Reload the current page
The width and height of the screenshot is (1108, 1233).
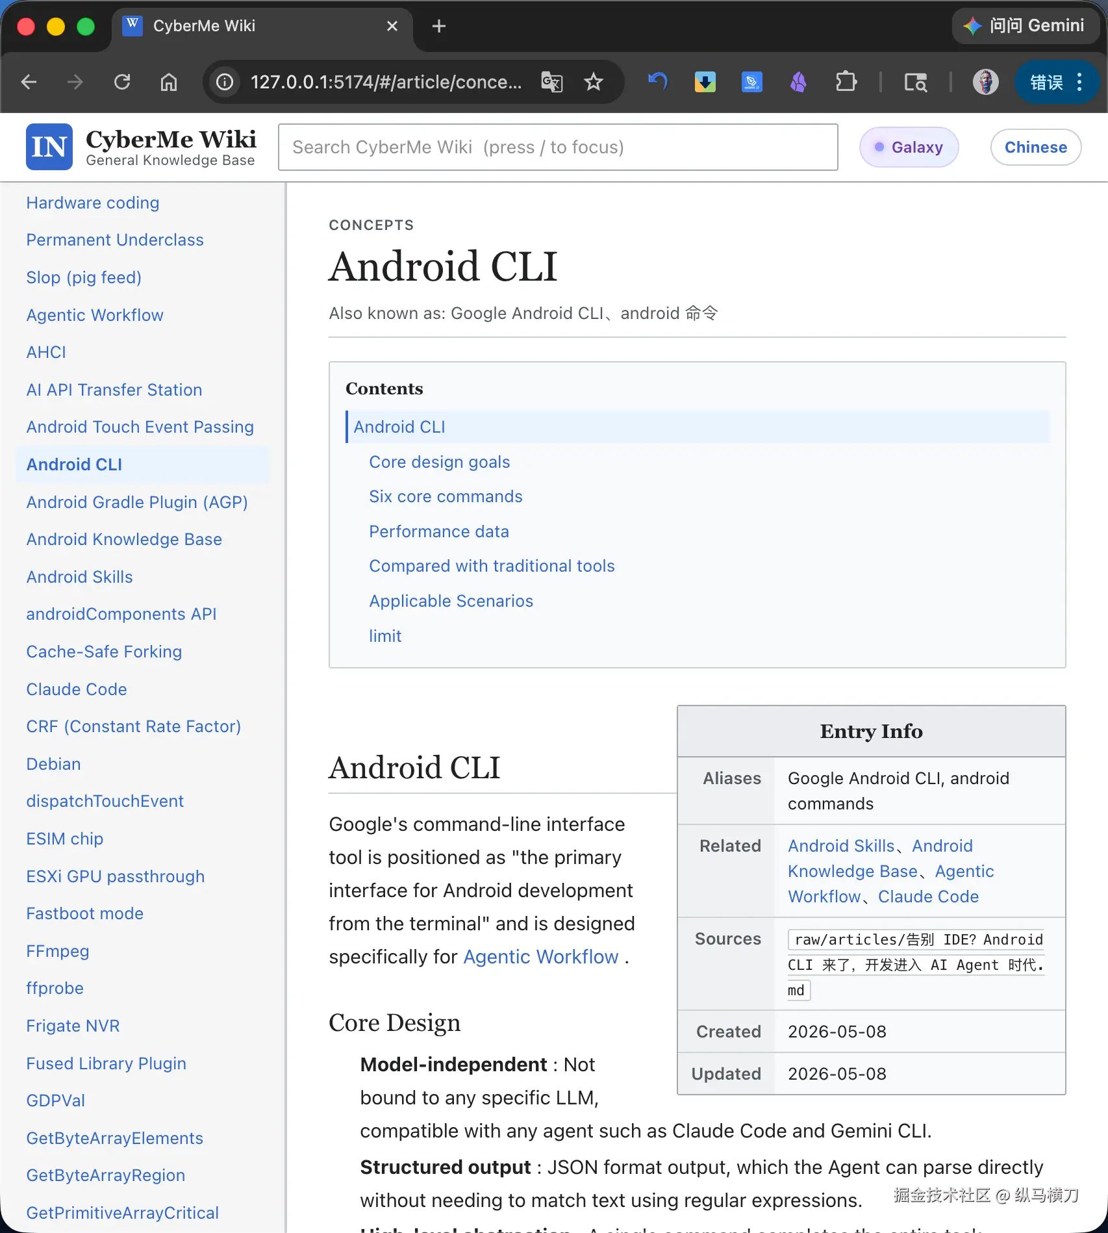click(122, 82)
